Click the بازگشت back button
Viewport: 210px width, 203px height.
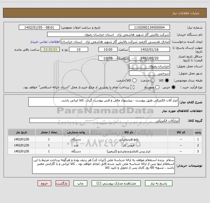[62, 183]
